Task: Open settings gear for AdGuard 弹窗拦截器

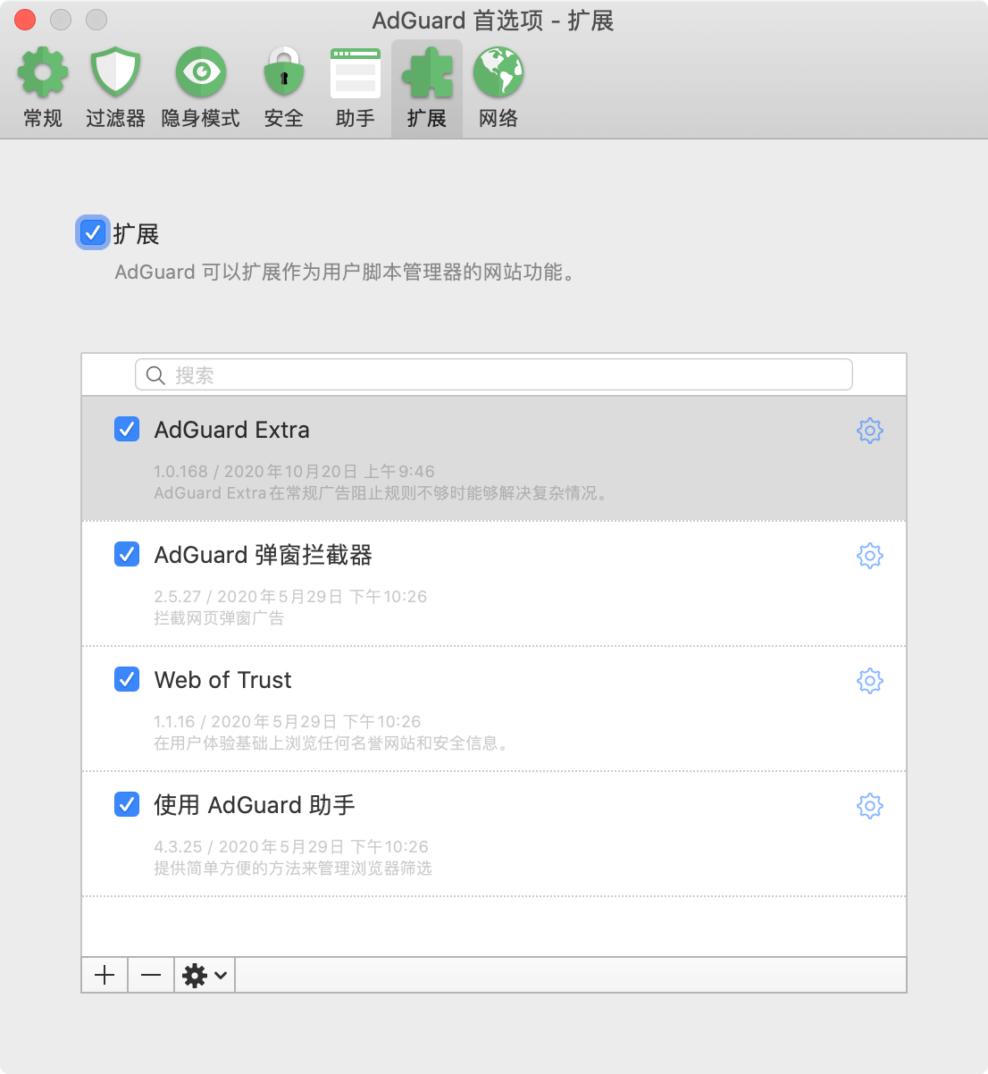Action: coord(869,555)
